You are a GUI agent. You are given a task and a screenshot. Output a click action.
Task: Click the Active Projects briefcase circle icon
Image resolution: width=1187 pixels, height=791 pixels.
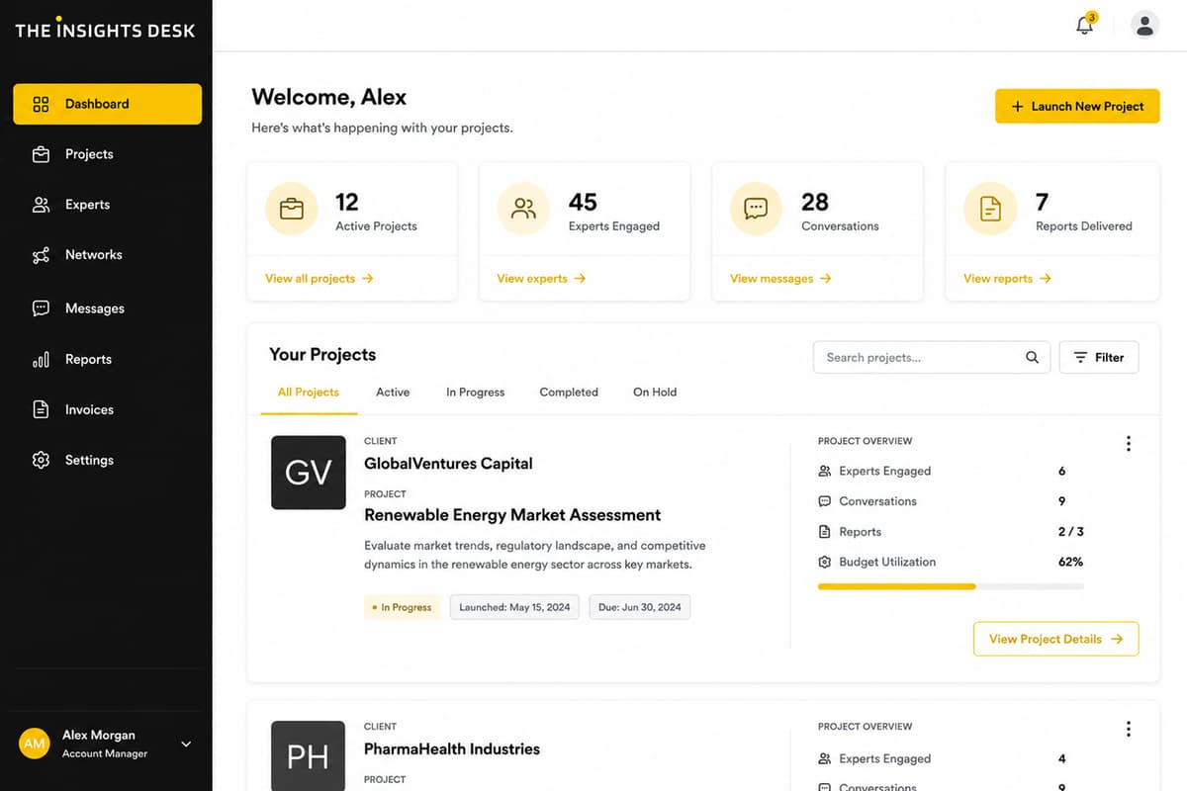pyautogui.click(x=292, y=209)
